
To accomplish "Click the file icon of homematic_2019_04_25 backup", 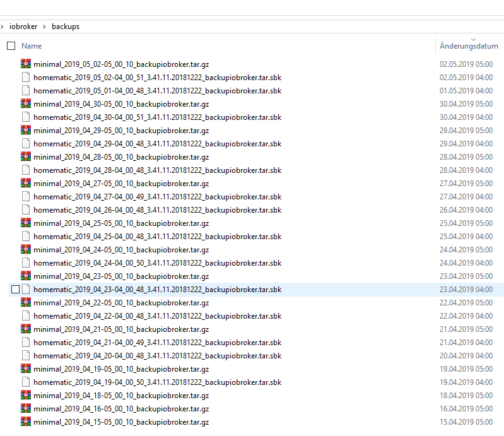I will click(x=26, y=237).
